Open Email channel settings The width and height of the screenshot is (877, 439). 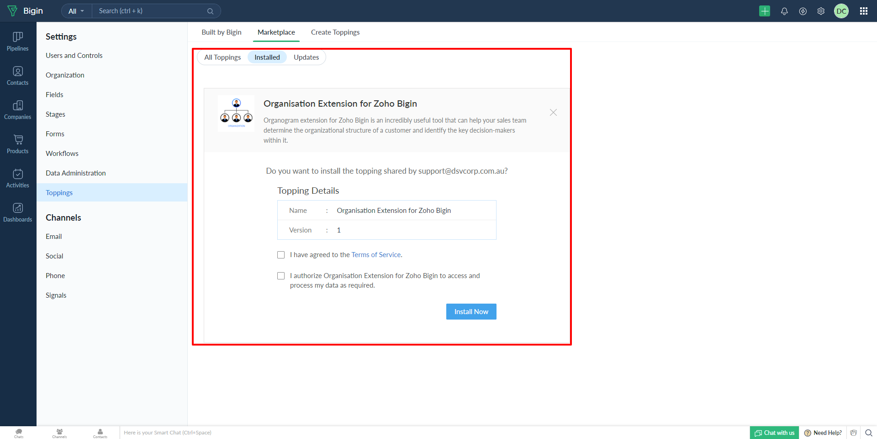coord(54,237)
